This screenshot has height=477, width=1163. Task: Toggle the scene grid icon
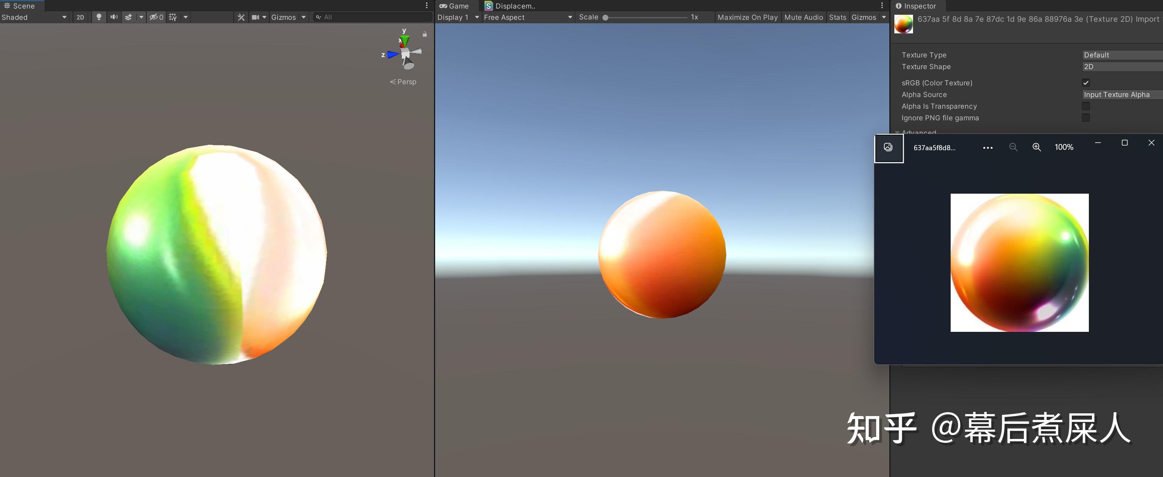coord(172,17)
